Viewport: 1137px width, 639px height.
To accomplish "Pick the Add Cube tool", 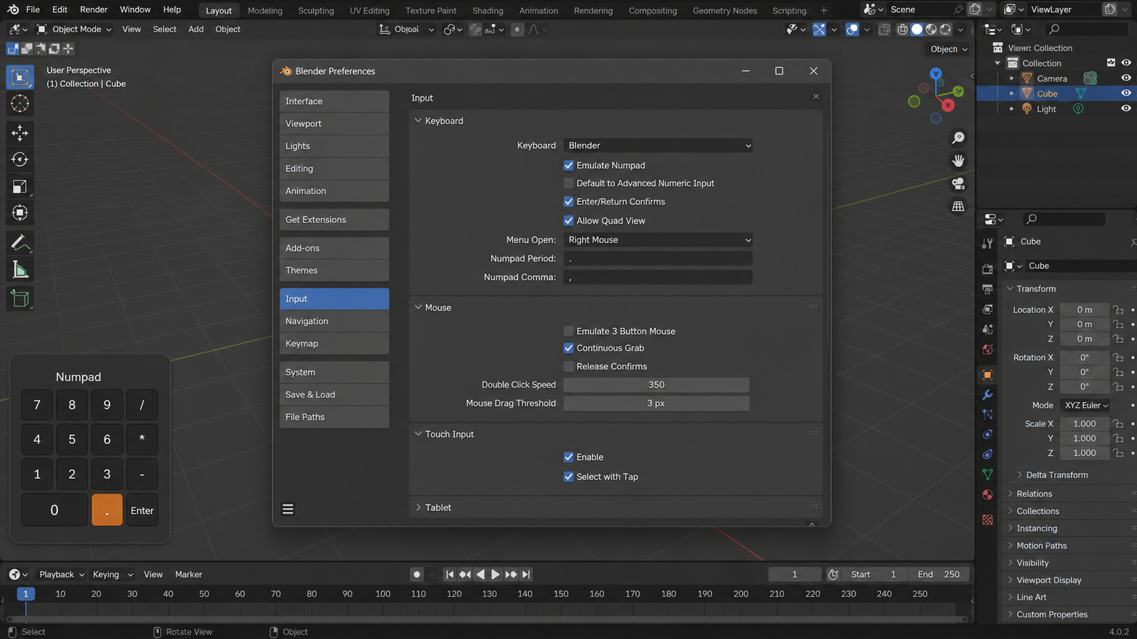I will click(20, 299).
